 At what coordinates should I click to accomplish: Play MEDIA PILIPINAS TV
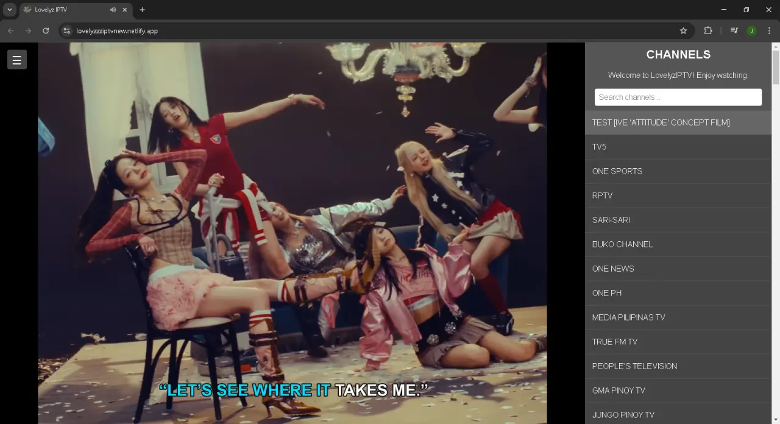pyautogui.click(x=678, y=317)
